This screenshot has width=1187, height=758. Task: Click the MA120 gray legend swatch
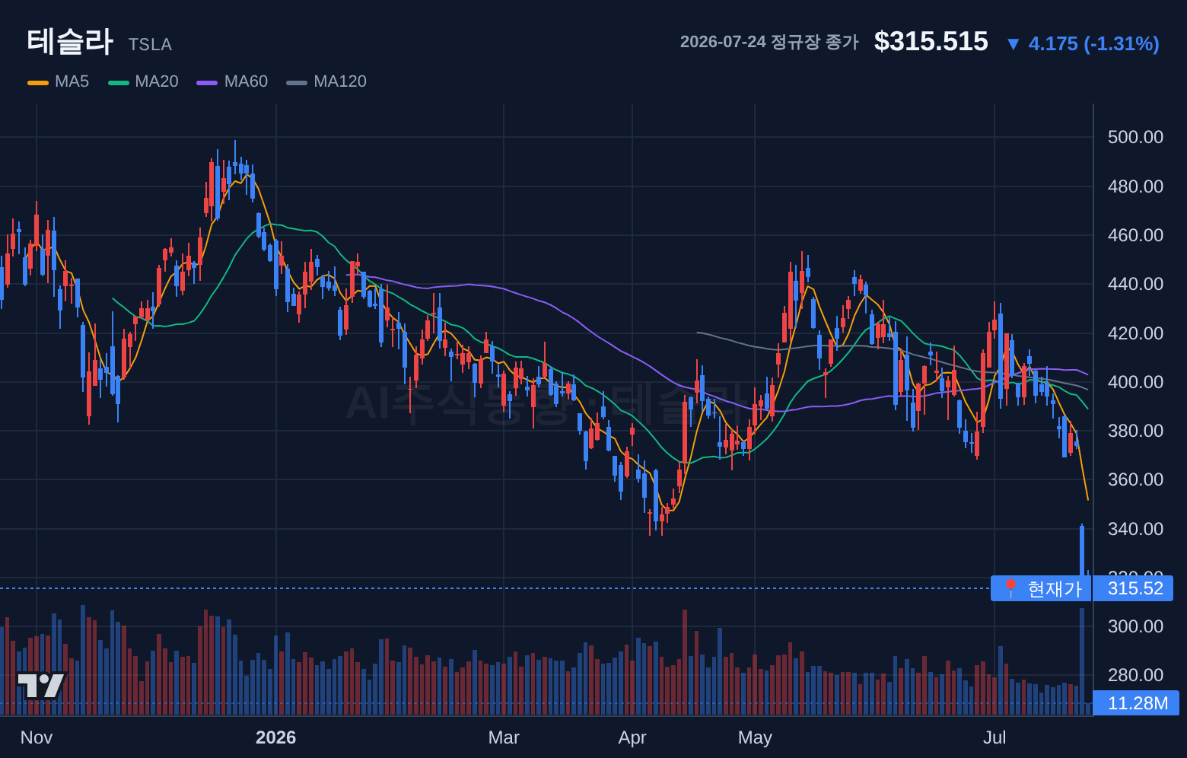[297, 82]
